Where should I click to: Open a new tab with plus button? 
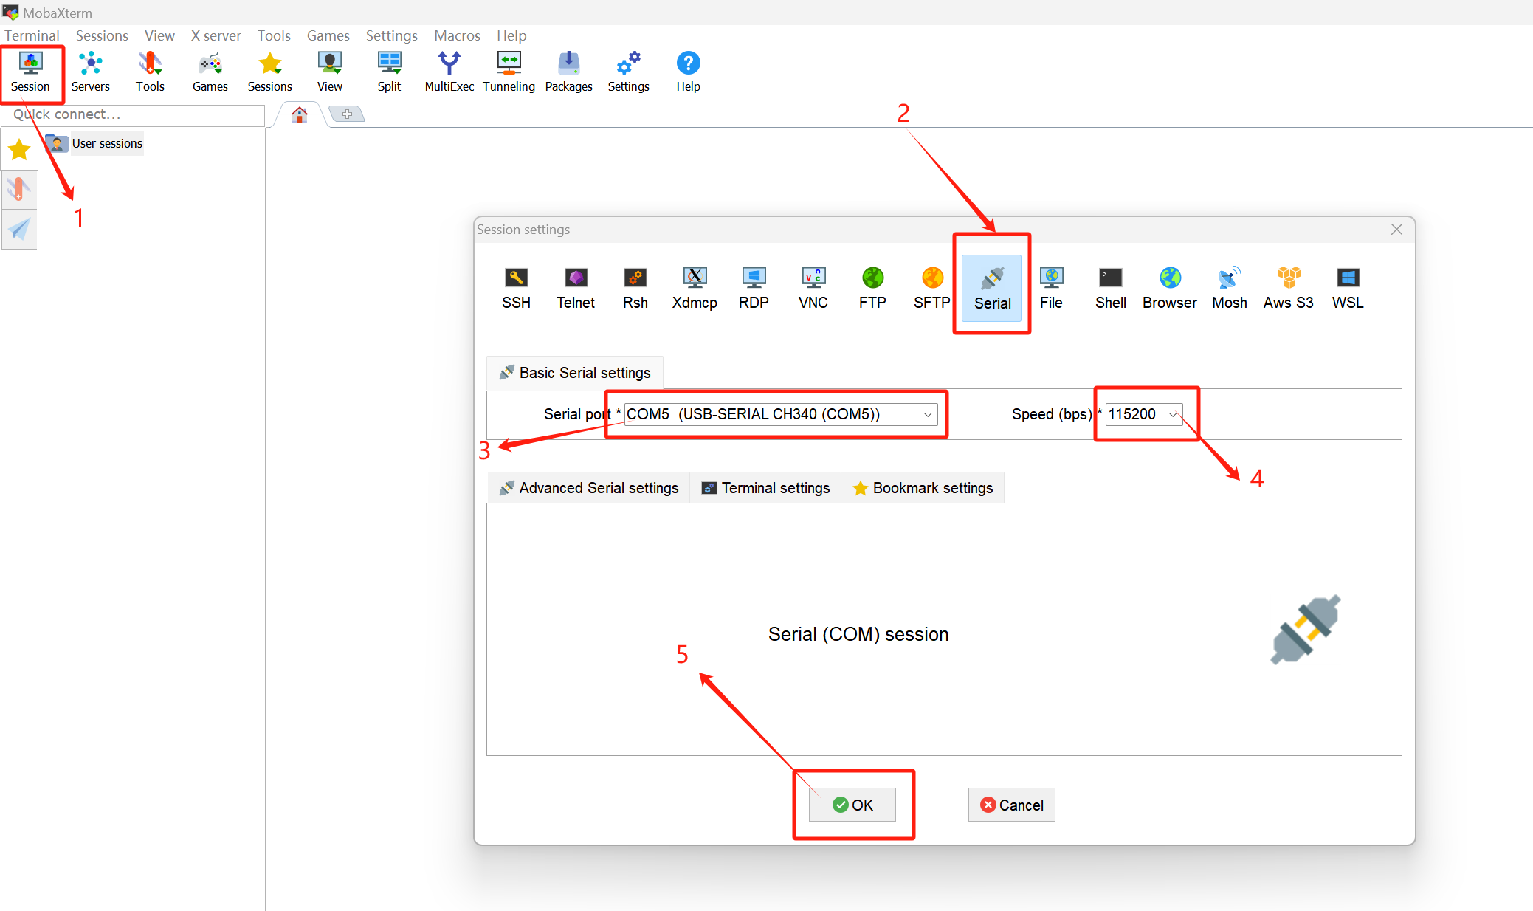(347, 114)
